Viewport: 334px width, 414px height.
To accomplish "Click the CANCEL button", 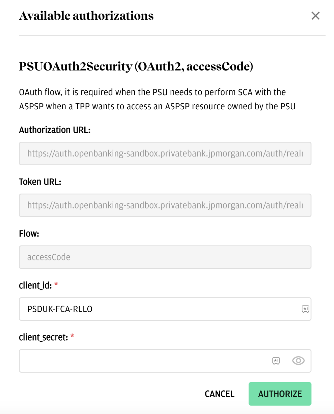I will coord(220,394).
